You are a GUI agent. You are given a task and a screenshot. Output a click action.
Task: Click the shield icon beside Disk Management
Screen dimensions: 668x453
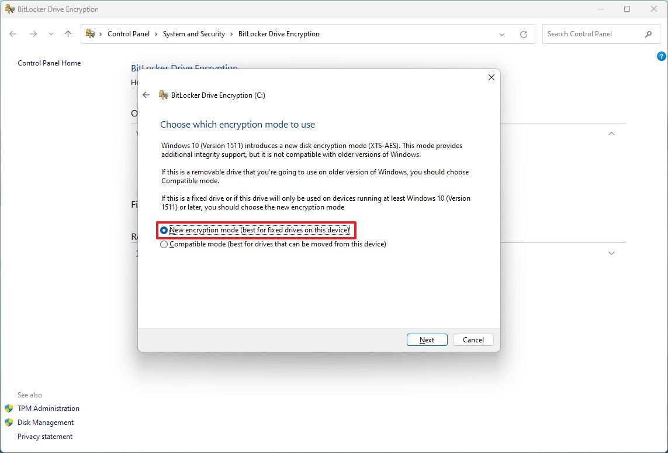pos(10,422)
